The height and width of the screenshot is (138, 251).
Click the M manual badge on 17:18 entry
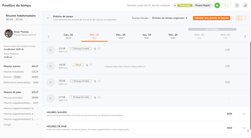pyautogui.click(x=99, y=97)
